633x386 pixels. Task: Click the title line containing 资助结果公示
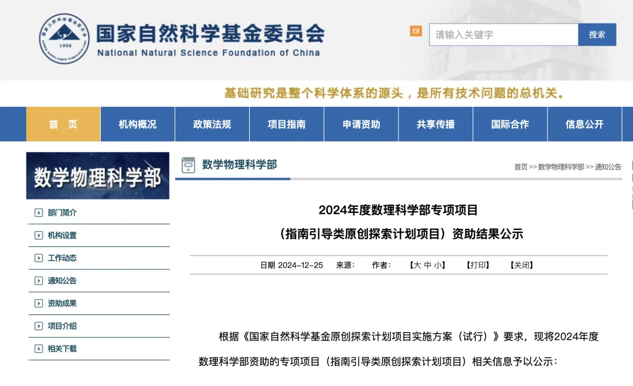[401, 234]
